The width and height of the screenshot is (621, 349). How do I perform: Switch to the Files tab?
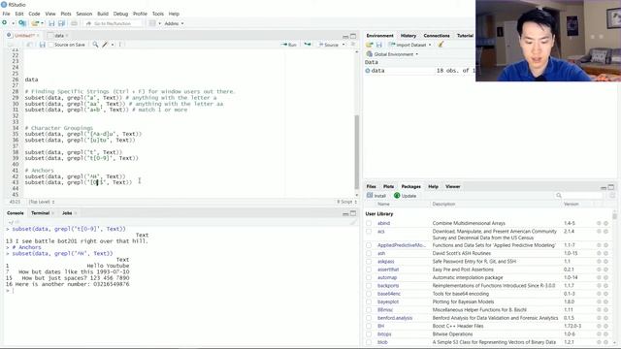tap(371, 186)
